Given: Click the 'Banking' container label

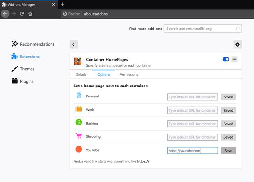Looking at the screenshot, I should (92, 123).
